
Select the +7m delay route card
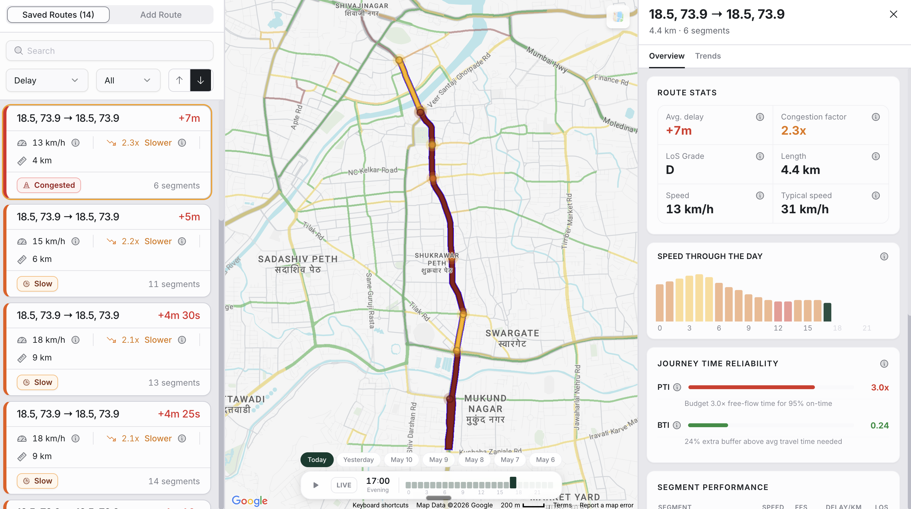coord(107,152)
